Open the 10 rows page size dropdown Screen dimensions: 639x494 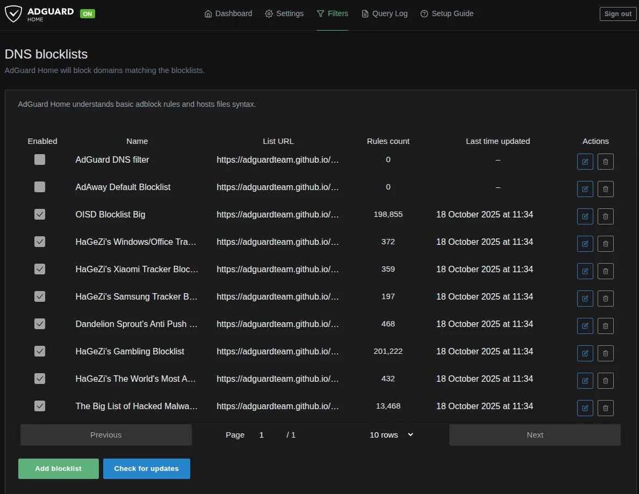click(x=391, y=435)
